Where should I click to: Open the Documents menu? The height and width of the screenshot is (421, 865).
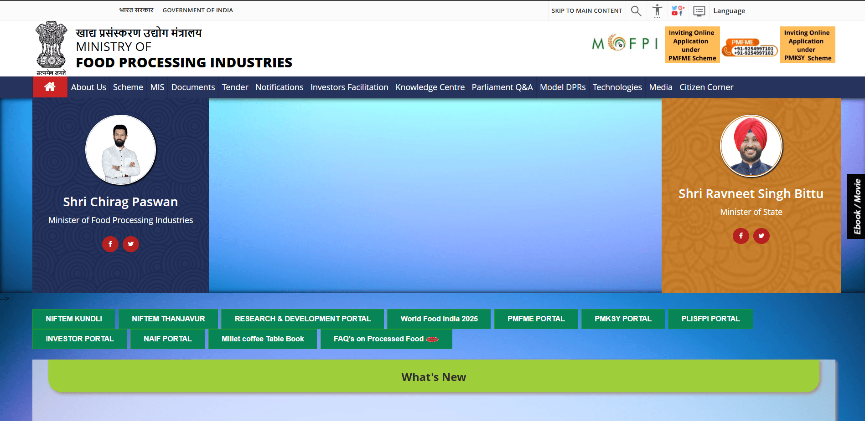coord(193,87)
